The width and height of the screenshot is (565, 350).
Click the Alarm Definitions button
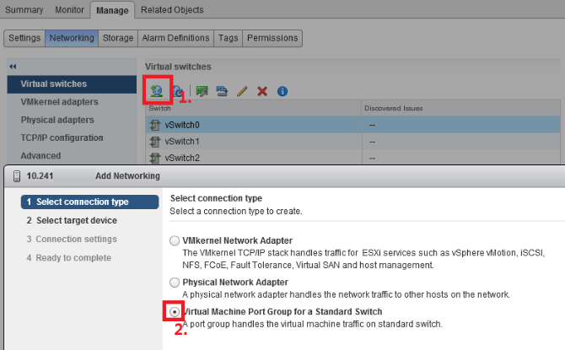(x=175, y=38)
